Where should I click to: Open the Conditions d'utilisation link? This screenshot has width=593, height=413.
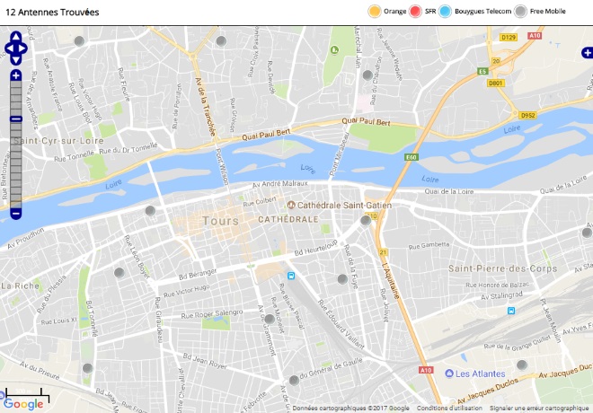click(x=449, y=409)
